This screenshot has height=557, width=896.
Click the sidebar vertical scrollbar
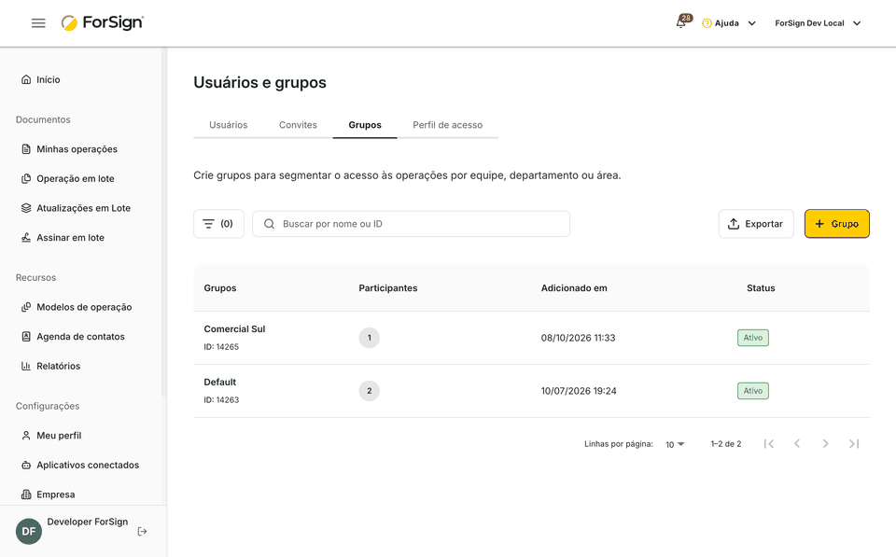164,223
